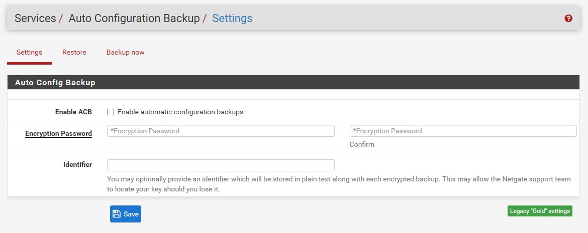This screenshot has height=233, width=588.
Task: Click the blue Settings breadcrumb link
Action: [x=232, y=19]
